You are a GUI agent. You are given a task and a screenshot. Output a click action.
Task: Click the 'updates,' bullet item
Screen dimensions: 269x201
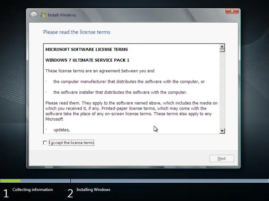(x=62, y=130)
